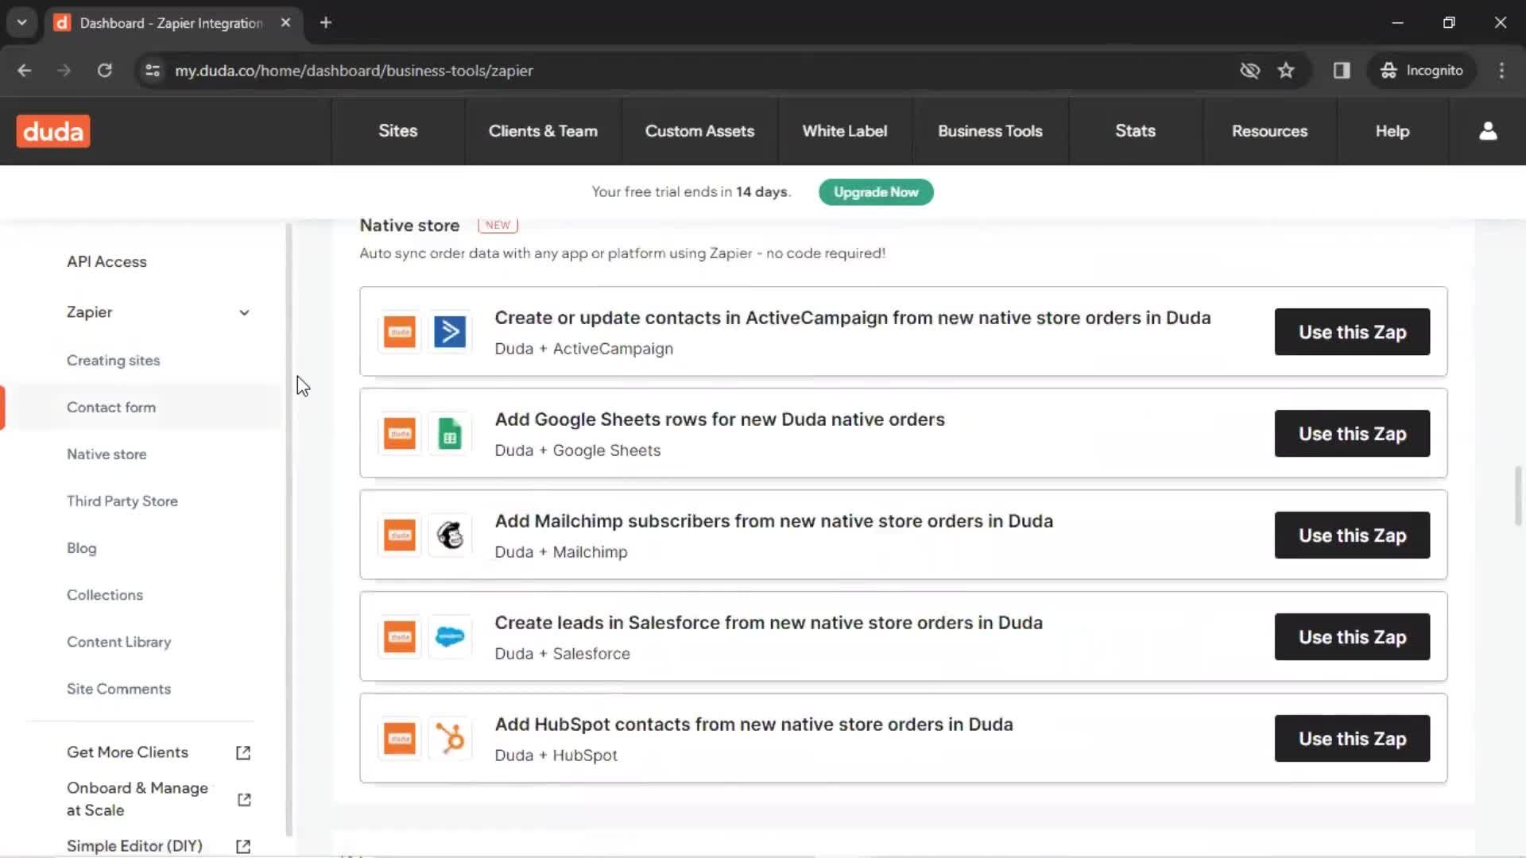The image size is (1526, 858).
Task: Click the Salesforce app icon
Action: [x=450, y=637]
